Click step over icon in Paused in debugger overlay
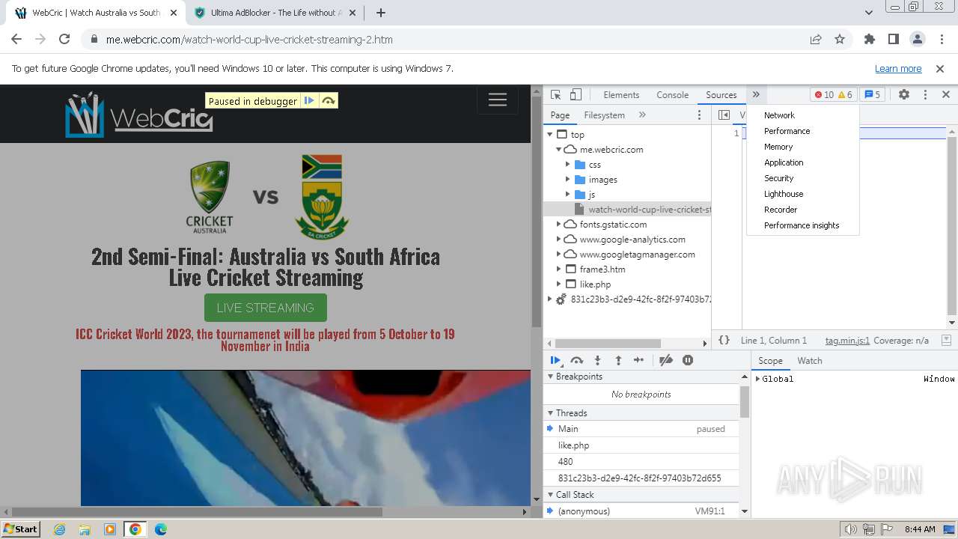The image size is (958, 539). (329, 101)
